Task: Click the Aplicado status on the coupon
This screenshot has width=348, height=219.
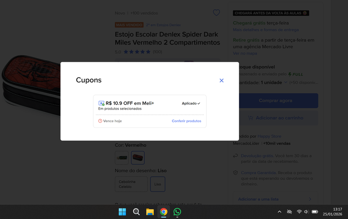Action: pos(191,103)
